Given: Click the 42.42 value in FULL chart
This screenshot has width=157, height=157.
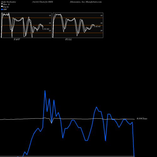Looking at the screenshot, I should pos(98,26).
